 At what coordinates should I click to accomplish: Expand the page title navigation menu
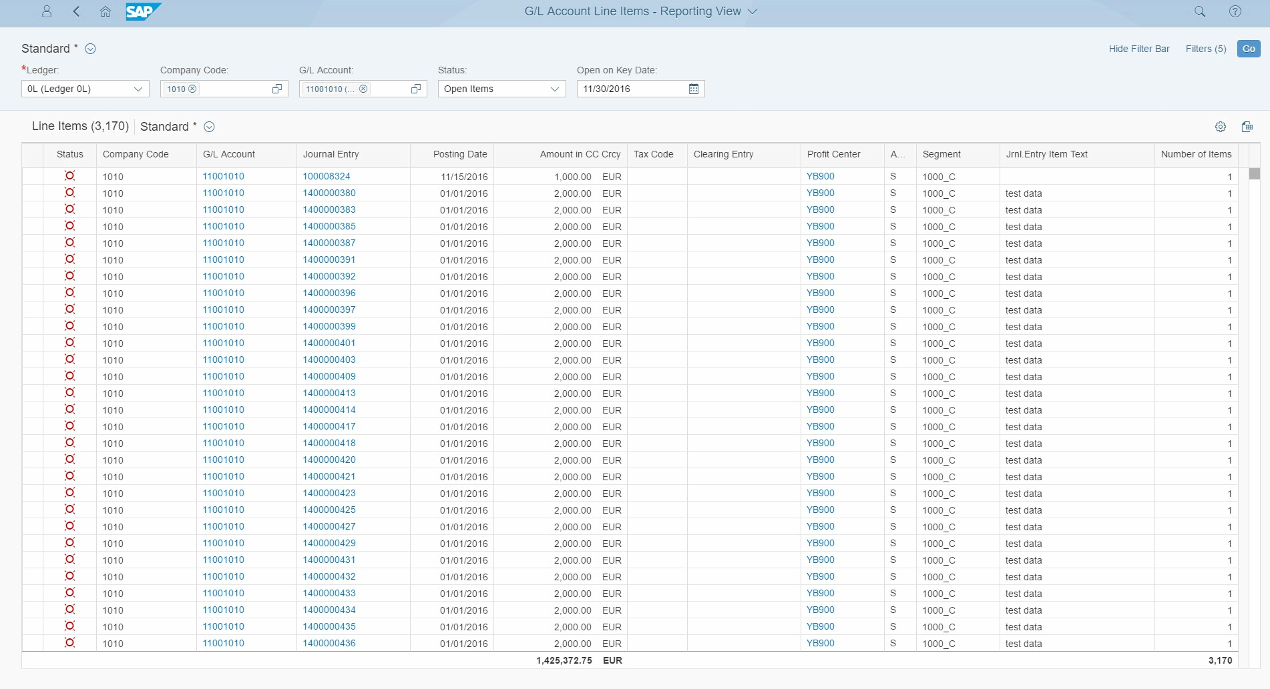pyautogui.click(x=753, y=11)
